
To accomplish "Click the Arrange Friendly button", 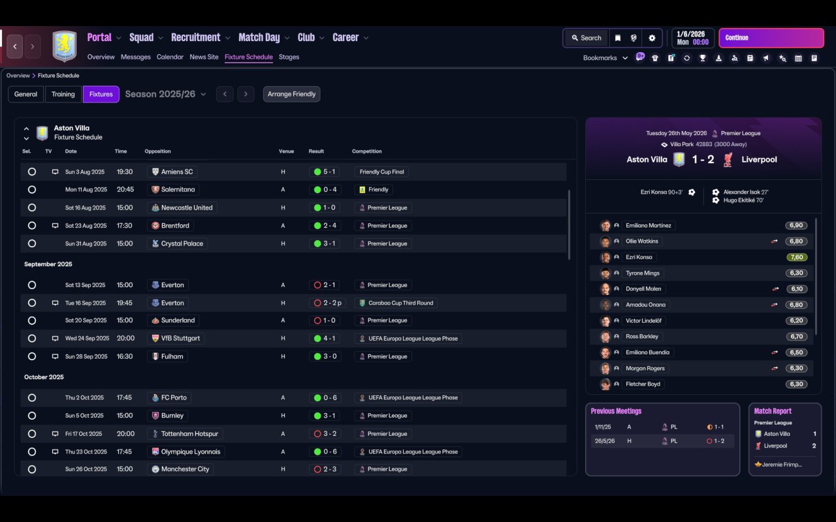I will (291, 94).
